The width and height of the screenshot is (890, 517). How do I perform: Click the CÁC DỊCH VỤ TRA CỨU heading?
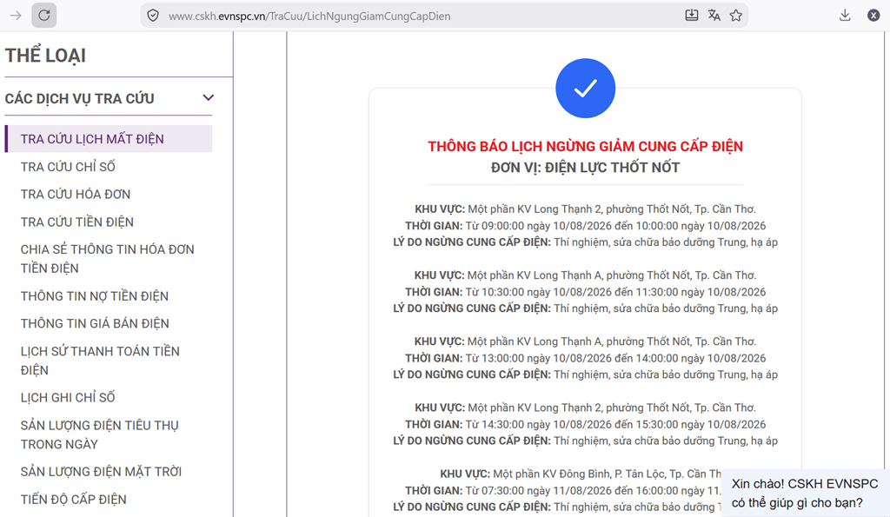(x=79, y=98)
